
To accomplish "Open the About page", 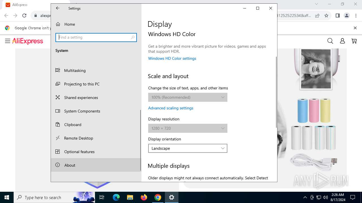I will 96,165.
